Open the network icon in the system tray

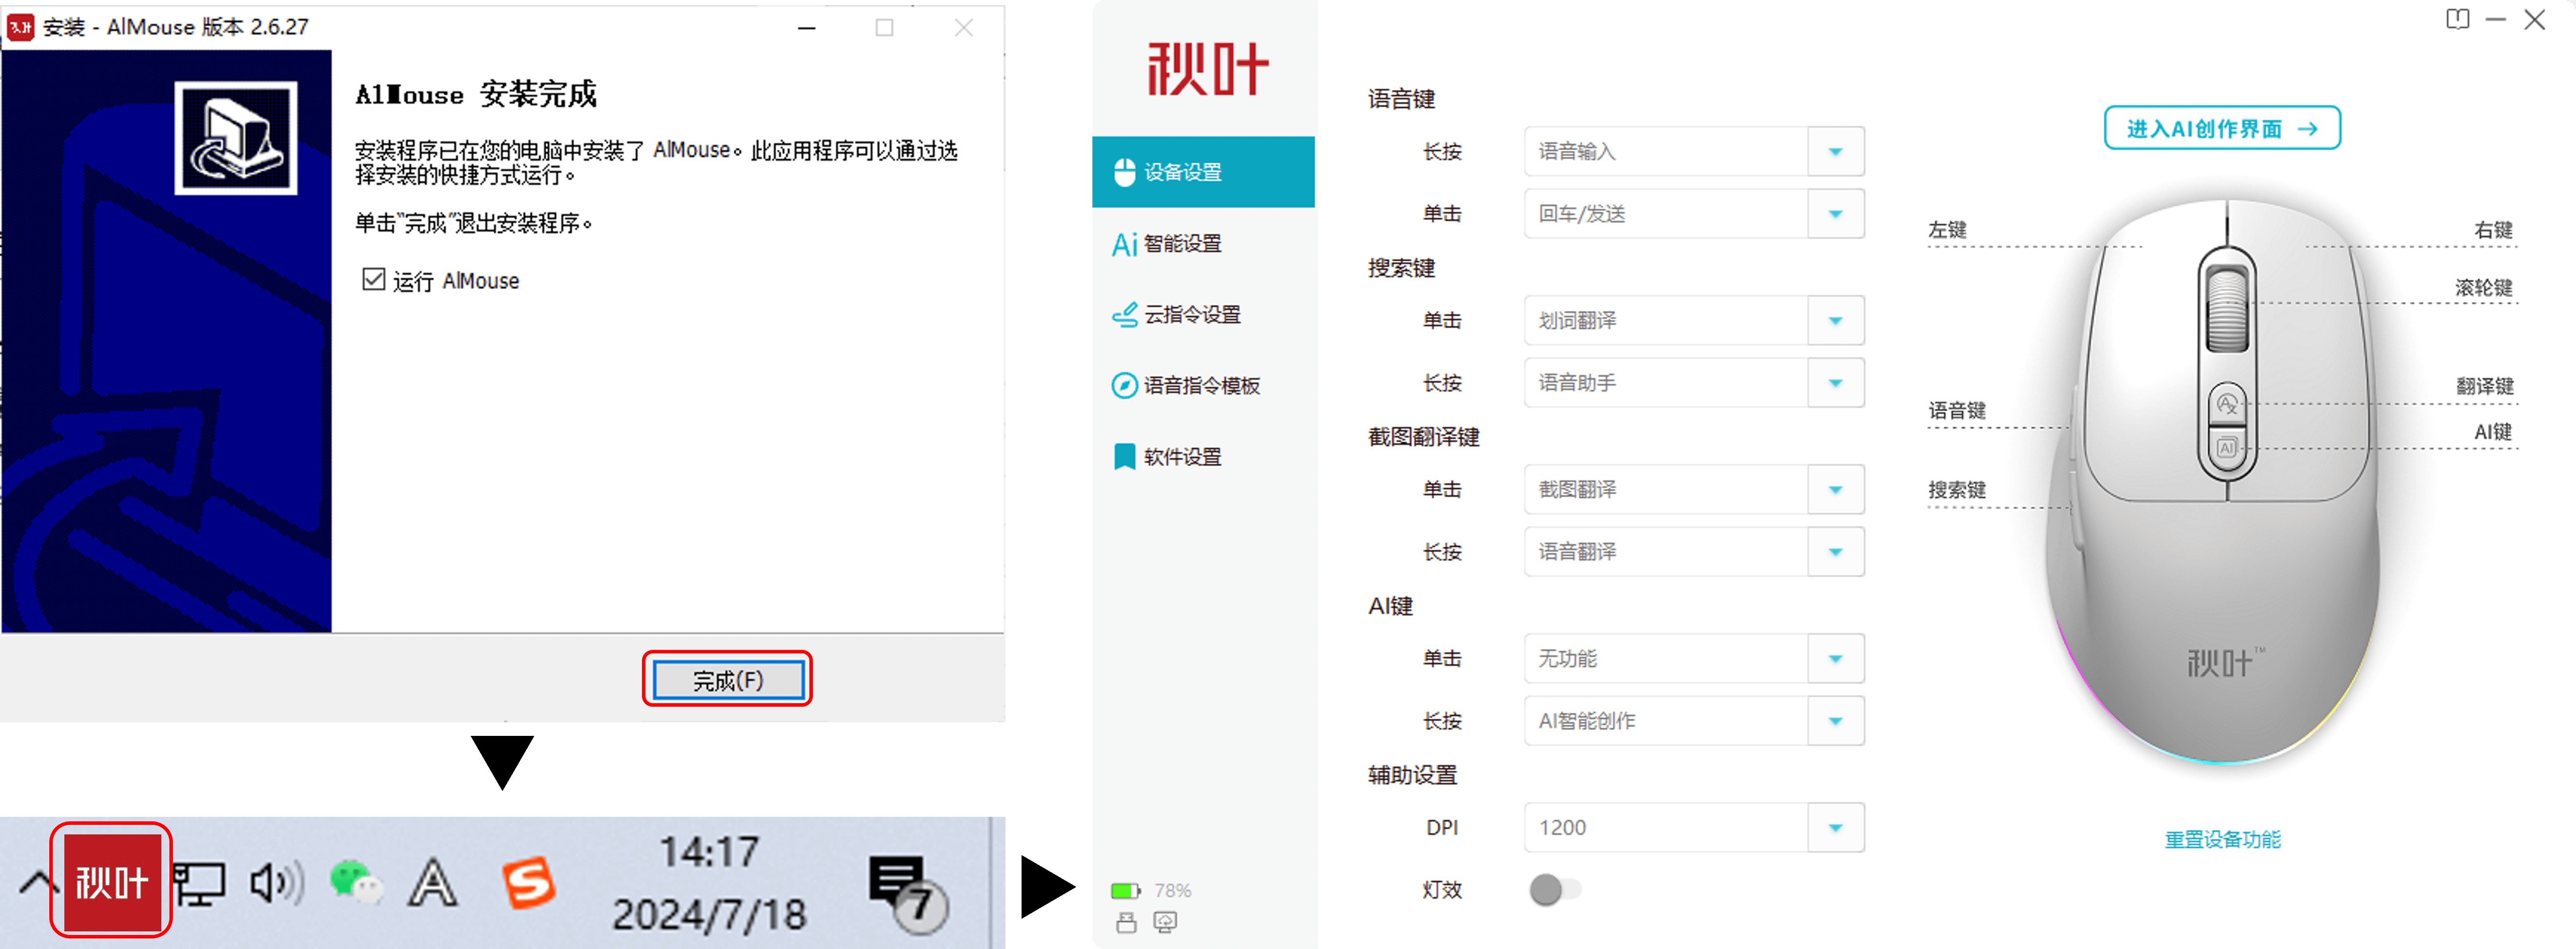point(199,884)
